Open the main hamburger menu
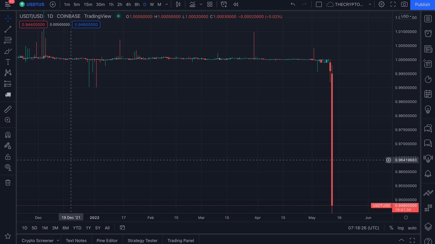The height and width of the screenshot is (244, 435). tap(8, 5)
